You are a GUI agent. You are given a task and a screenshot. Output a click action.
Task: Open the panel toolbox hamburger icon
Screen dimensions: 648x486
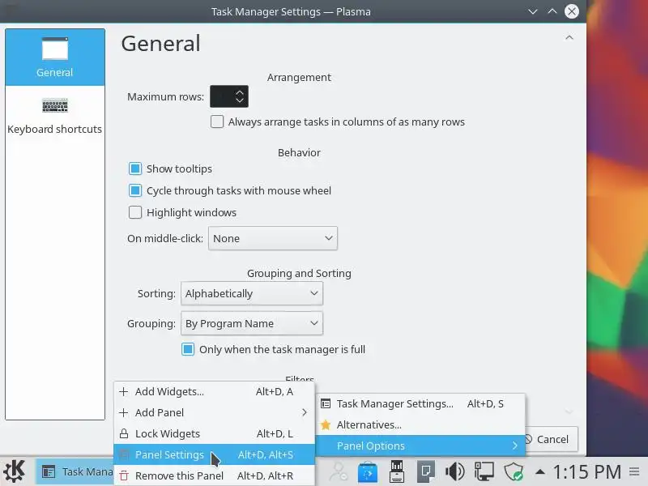634,471
